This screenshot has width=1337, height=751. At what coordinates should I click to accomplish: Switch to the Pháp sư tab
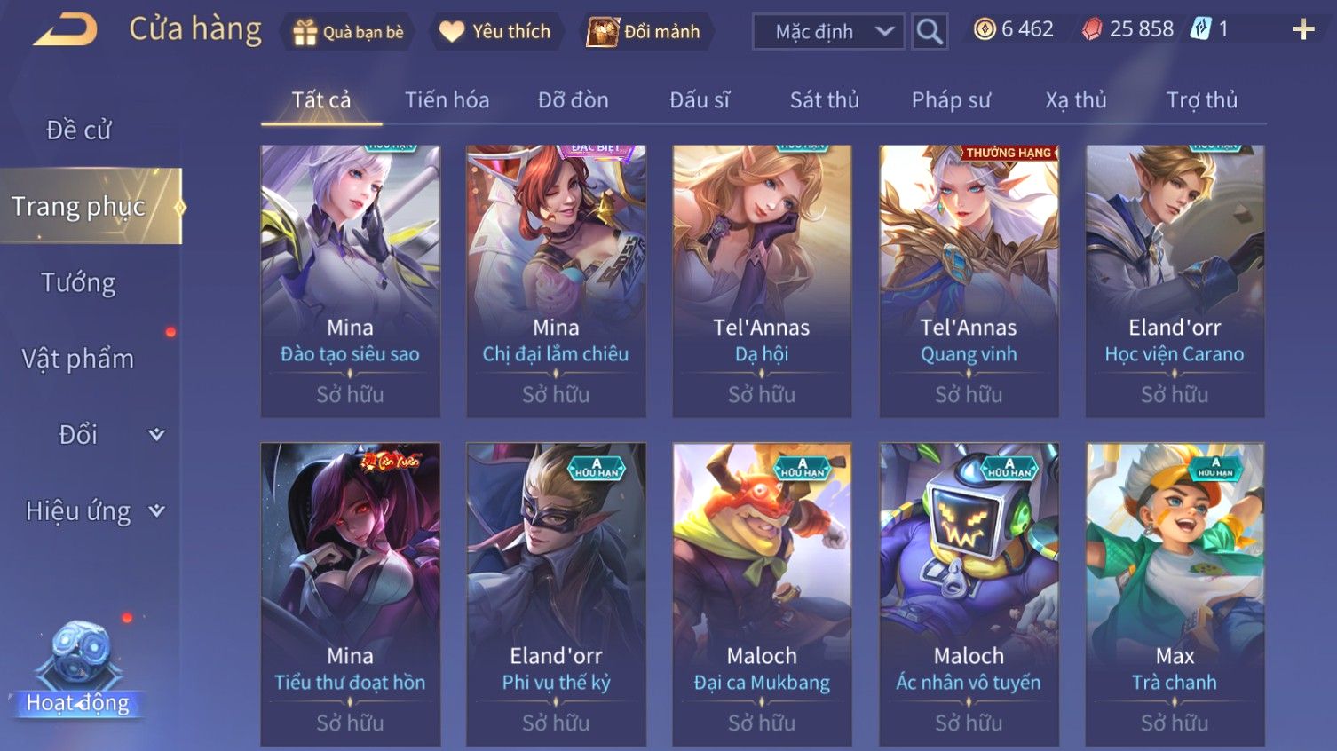[x=951, y=100]
